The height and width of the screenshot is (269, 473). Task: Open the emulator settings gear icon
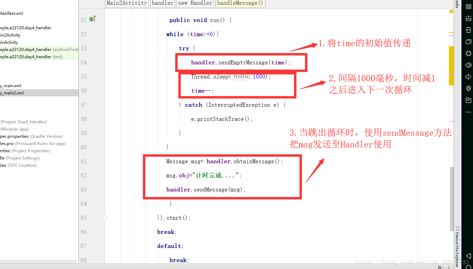click(468, 53)
